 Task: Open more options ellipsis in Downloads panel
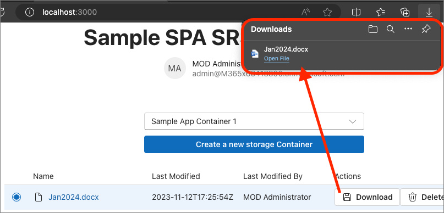[x=408, y=29]
